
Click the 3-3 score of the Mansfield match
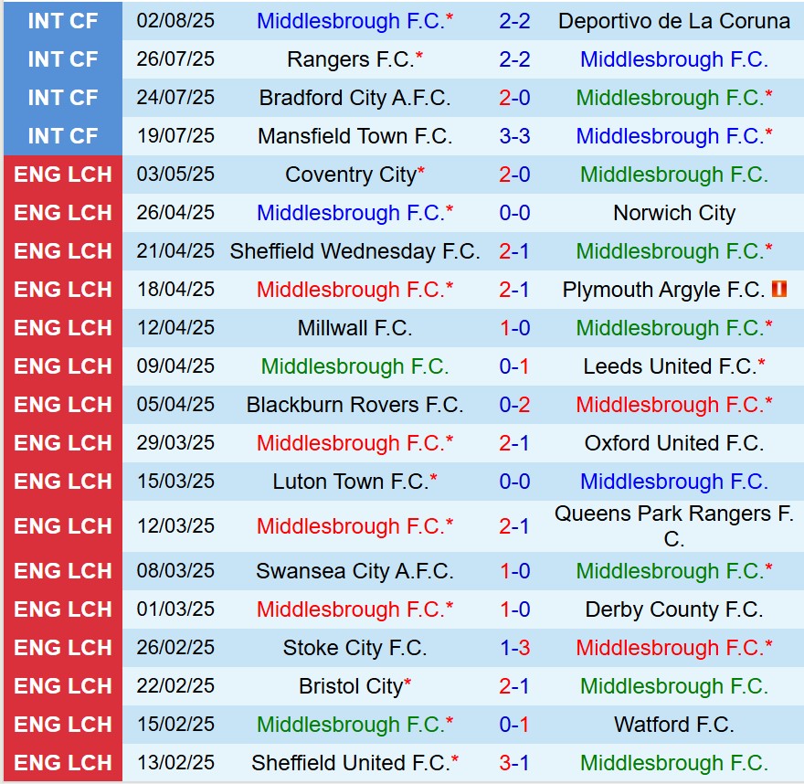pyautogui.click(x=514, y=136)
